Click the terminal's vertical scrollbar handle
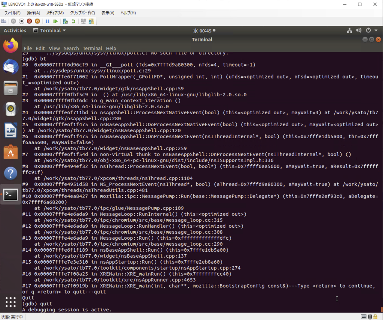The height and width of the screenshot is (320, 383). [x=381, y=309]
